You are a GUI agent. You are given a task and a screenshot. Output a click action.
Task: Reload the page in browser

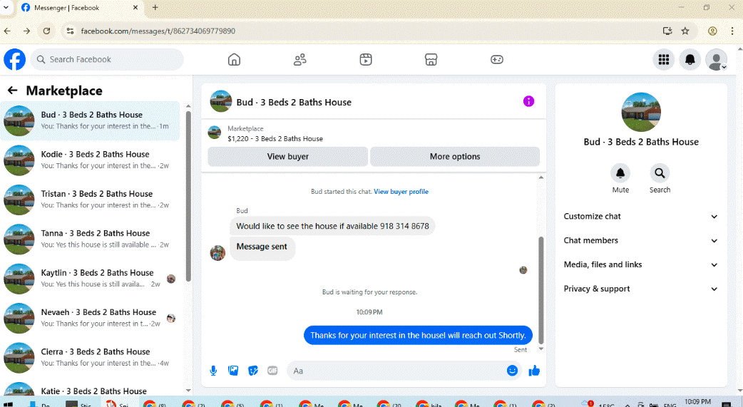46,31
